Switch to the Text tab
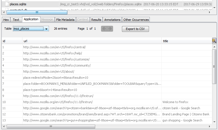 point(16,20)
